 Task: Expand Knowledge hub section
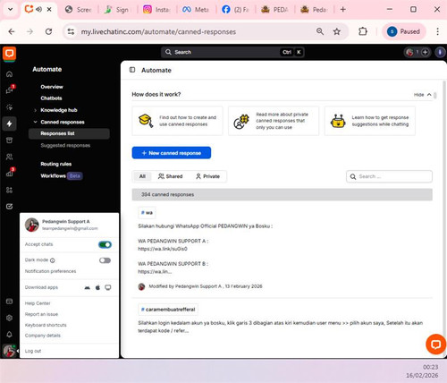(x=35, y=110)
